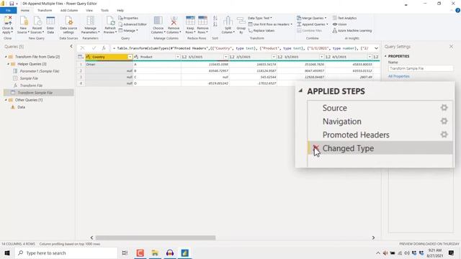Open query Properties in ribbon
Viewport: 461px width, 259px height.
tap(128, 18)
